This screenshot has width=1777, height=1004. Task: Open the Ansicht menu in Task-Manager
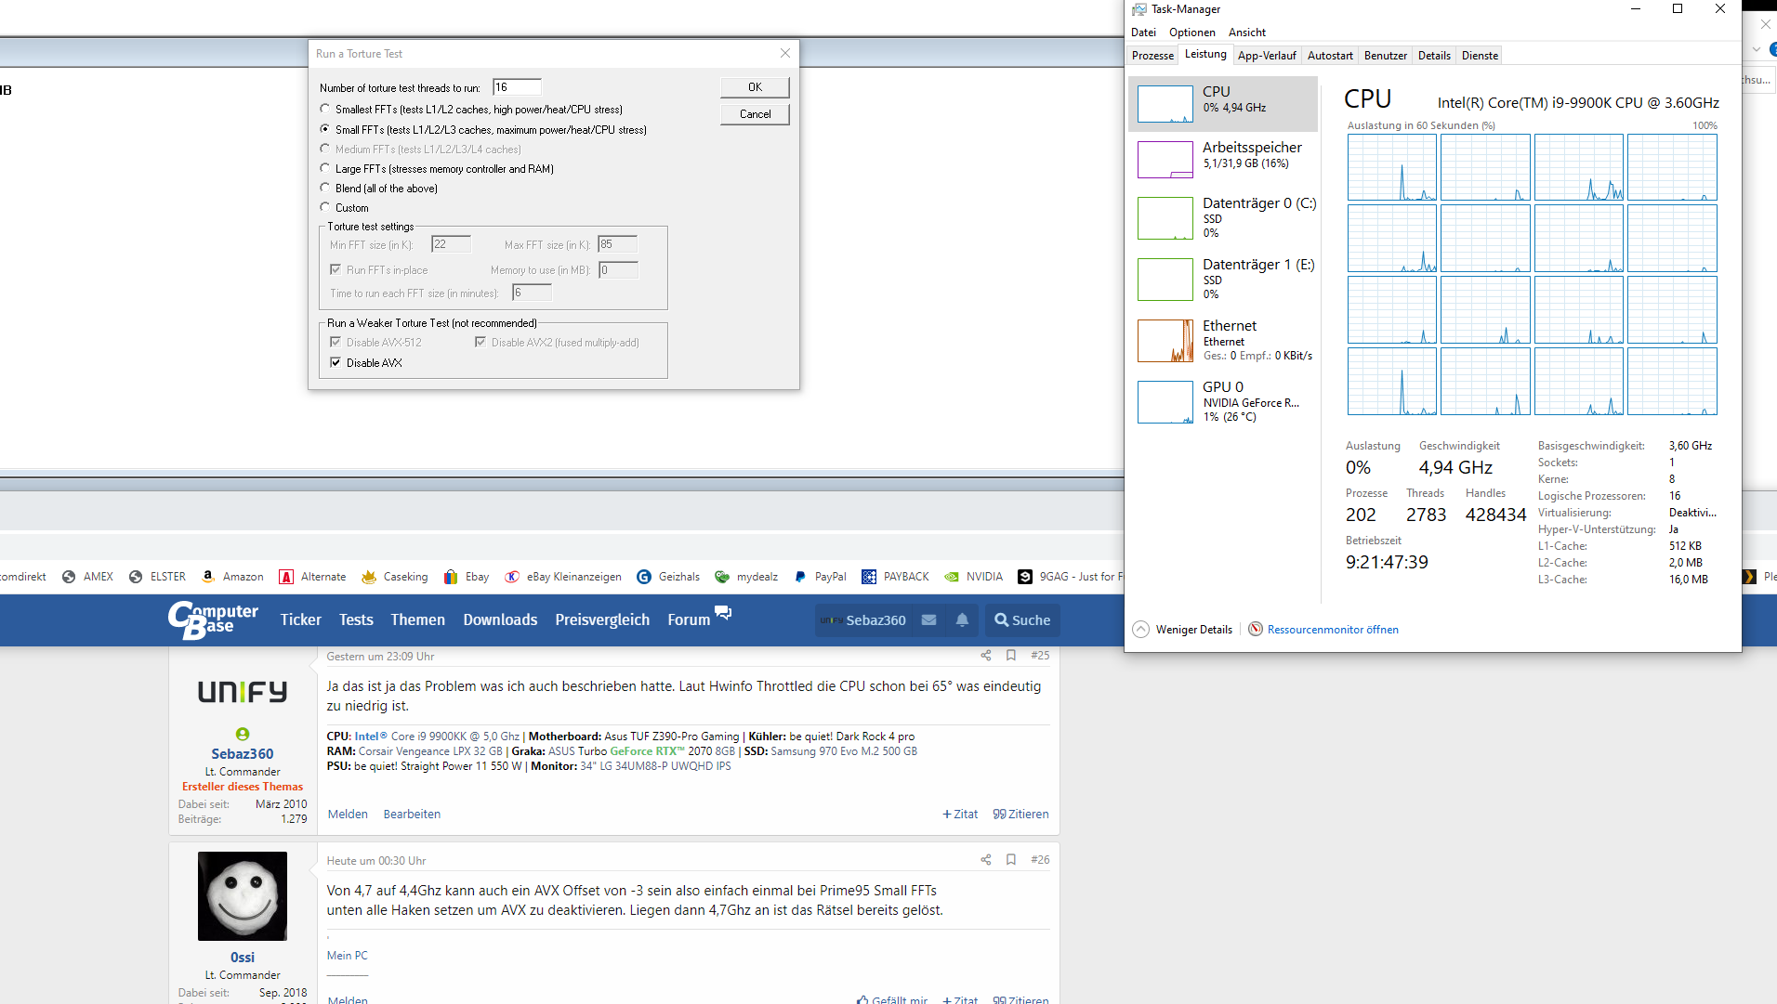click(x=1247, y=33)
